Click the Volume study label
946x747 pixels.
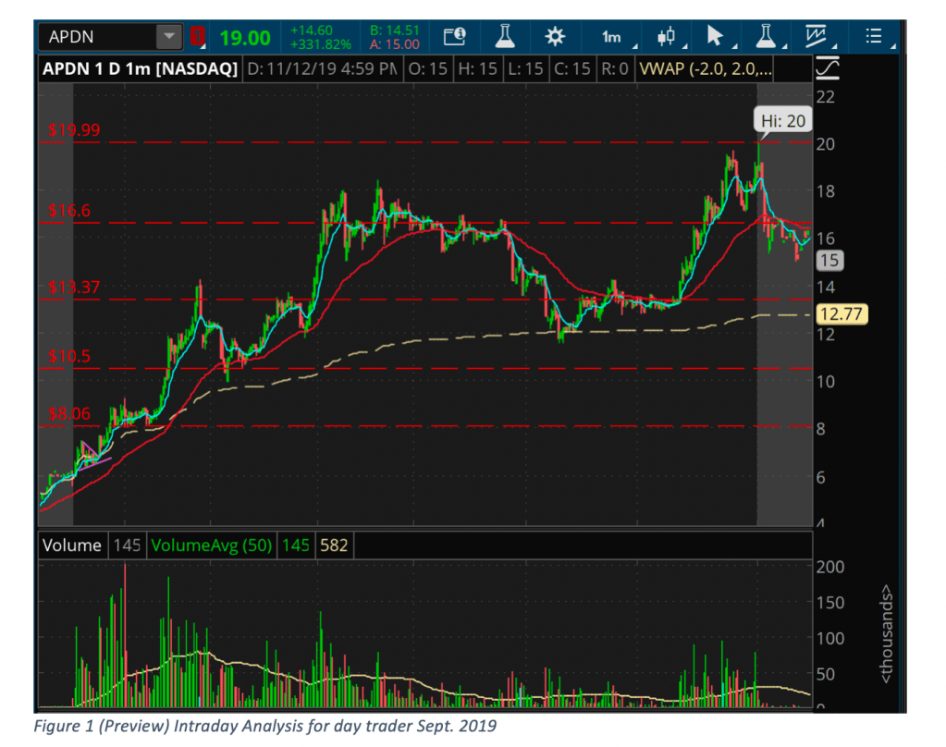[x=71, y=545]
